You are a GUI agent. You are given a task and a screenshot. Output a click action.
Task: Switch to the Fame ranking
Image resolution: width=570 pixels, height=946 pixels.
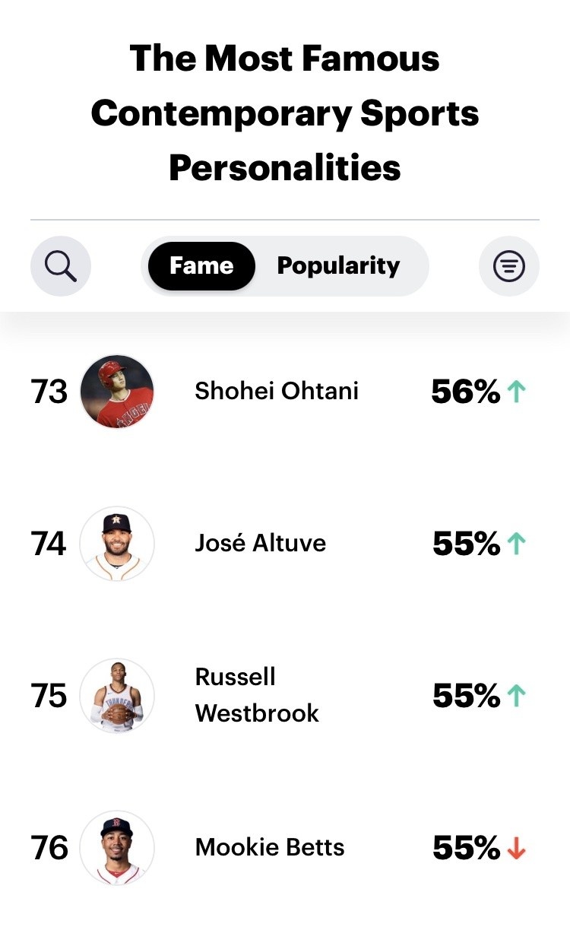(x=201, y=266)
